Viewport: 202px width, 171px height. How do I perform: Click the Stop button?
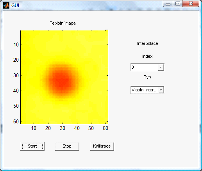click(67, 146)
